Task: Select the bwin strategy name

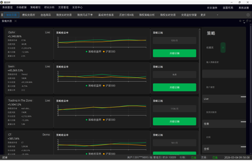Action: 12,66
